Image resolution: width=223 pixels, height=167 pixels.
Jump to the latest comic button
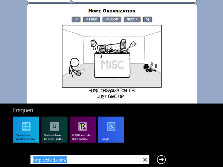[x=147, y=19]
